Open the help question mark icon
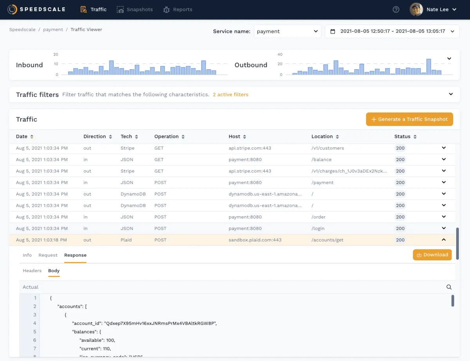The height and width of the screenshot is (361, 470). coord(396,9)
